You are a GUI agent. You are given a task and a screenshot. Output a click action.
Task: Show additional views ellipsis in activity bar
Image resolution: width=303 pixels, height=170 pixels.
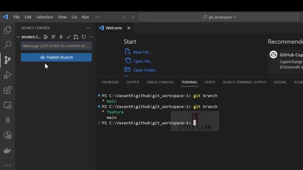[x=8, y=165]
